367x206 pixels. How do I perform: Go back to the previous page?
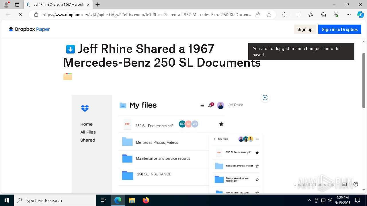[x=8, y=15]
